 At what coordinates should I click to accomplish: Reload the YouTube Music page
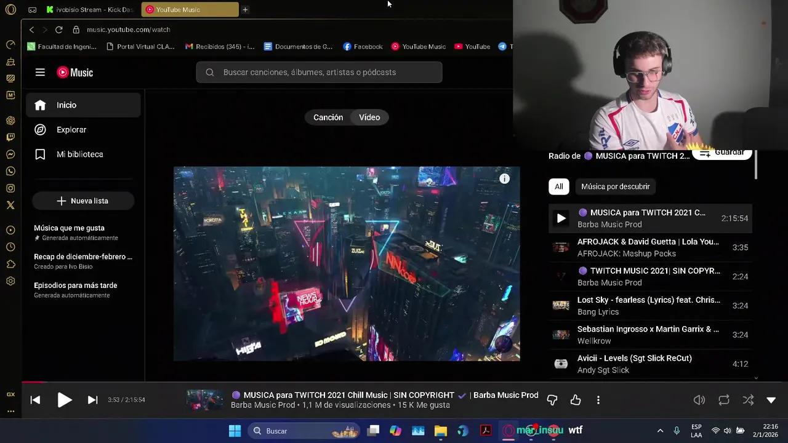58,30
